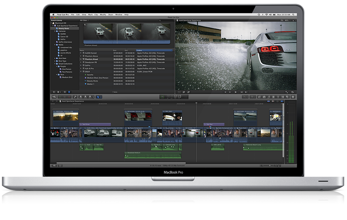Open the Modify menu
347x220 pixels.
coord(103,15)
